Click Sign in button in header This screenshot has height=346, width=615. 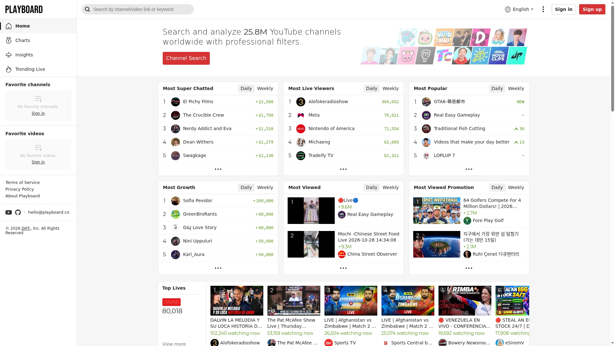[563, 9]
